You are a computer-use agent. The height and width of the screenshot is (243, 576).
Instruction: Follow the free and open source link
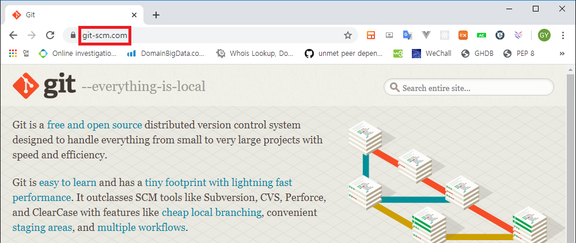tap(94, 125)
